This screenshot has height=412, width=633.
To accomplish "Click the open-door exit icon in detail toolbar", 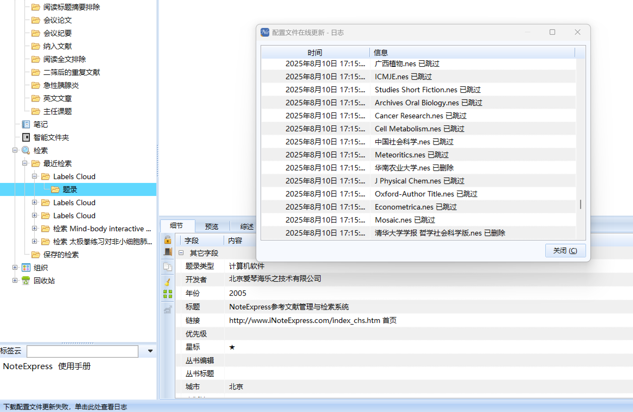I will point(168,252).
